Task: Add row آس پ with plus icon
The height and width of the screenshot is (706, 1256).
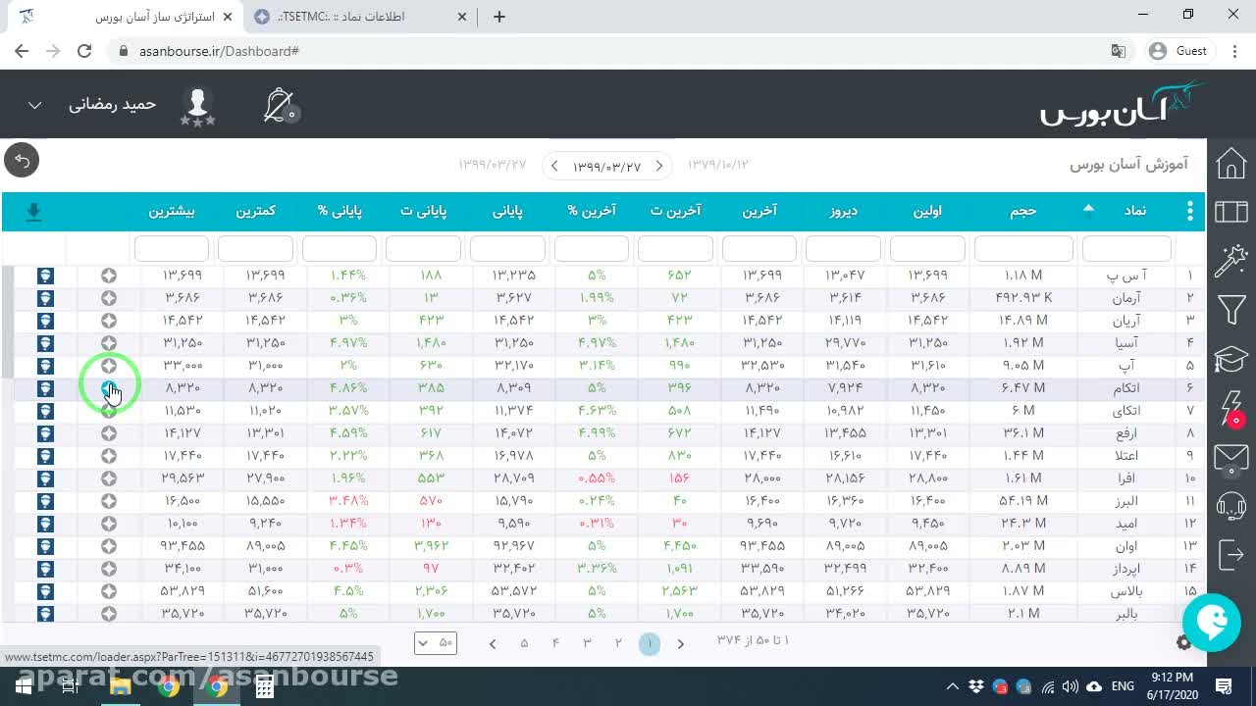Action: (109, 276)
